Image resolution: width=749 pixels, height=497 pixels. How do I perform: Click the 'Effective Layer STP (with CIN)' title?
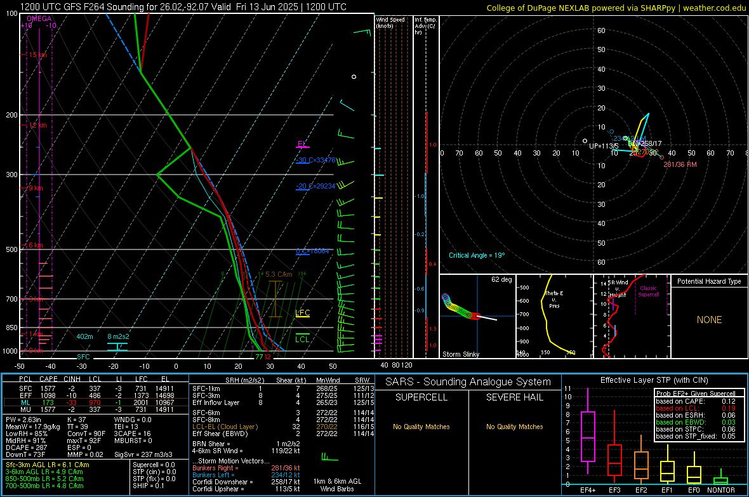coord(654,380)
